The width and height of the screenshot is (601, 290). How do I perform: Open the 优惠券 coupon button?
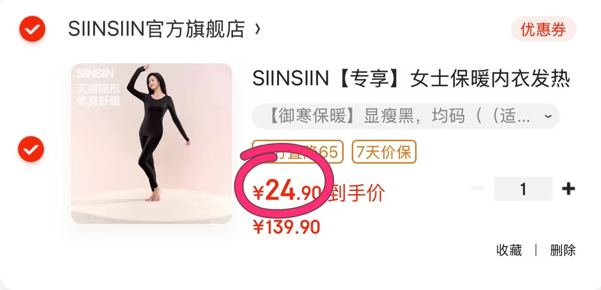(543, 30)
